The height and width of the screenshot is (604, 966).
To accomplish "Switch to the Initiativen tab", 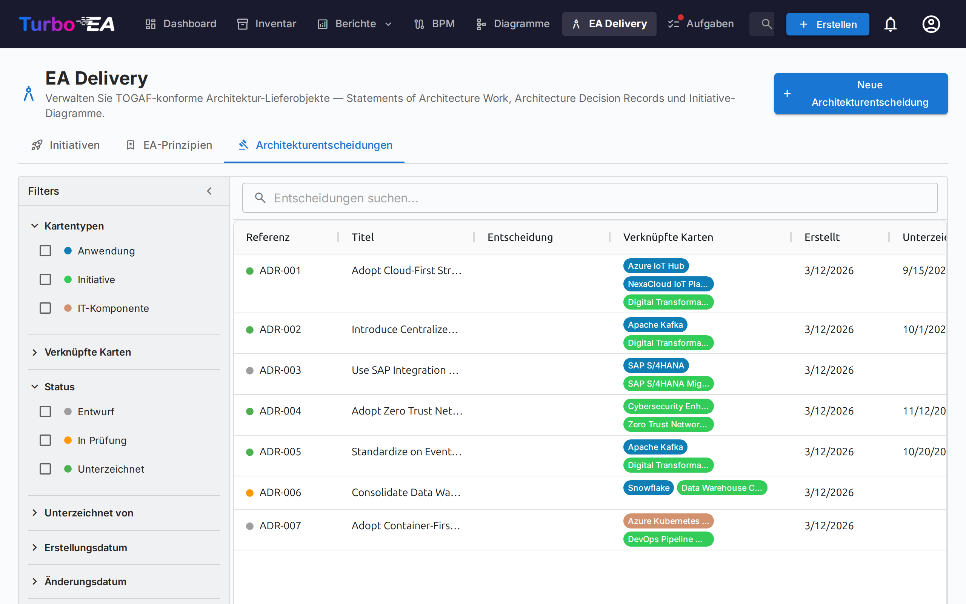I will [66, 145].
